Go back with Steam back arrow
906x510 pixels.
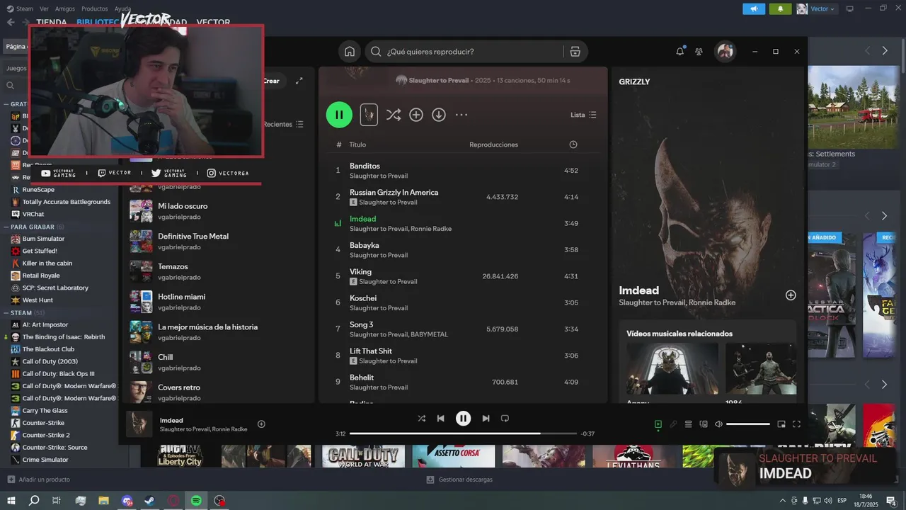[x=11, y=23]
